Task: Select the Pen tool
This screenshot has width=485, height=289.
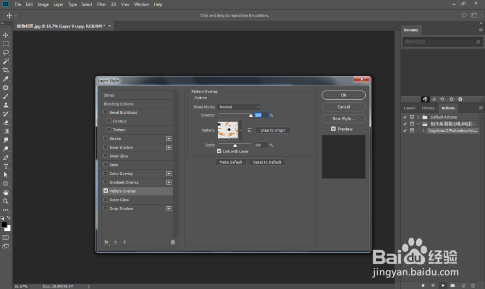Action: point(5,157)
